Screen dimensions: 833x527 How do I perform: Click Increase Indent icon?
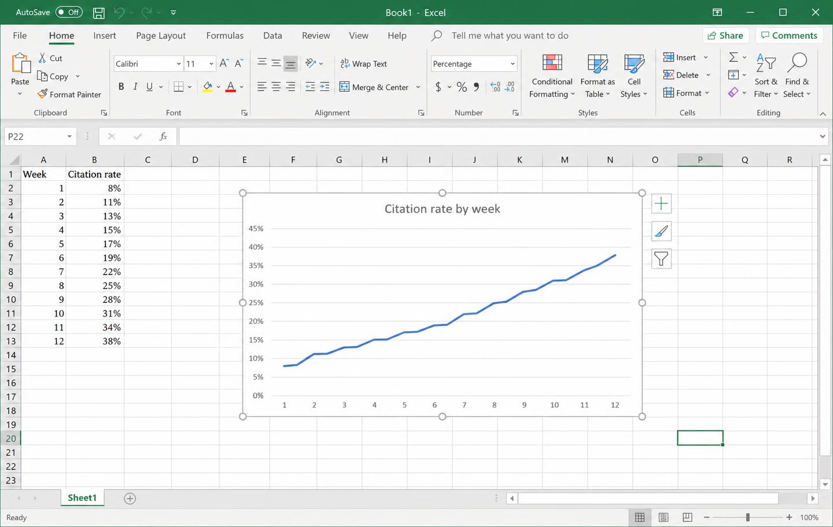click(325, 87)
